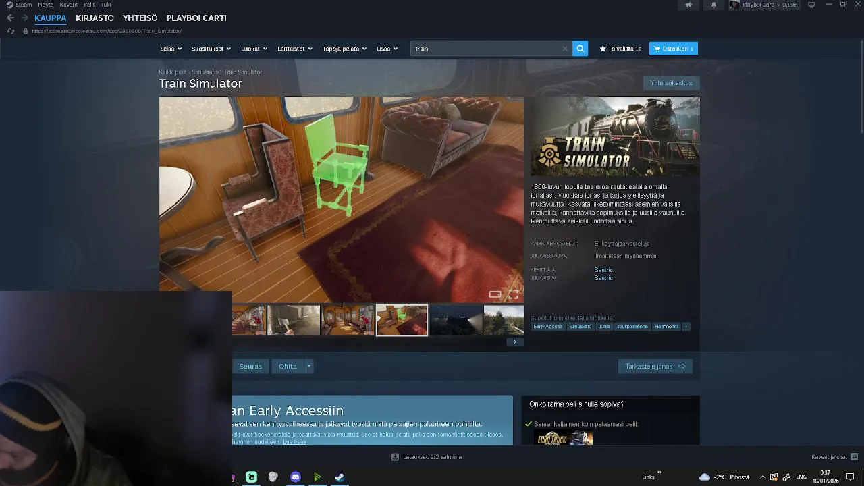Select the Junia tag
The height and width of the screenshot is (486, 864).
[604, 327]
